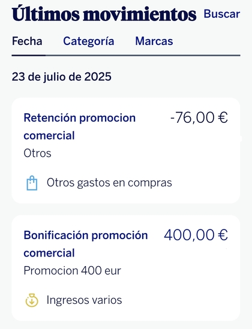Viewport: 252px width, 329px height.
Task: Click the shopping bag category icon
Action: [32, 183]
